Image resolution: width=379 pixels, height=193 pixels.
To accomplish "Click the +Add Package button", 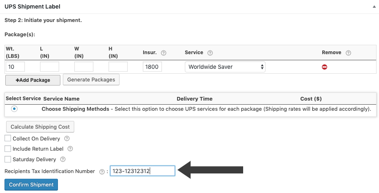I will pyautogui.click(x=33, y=80).
